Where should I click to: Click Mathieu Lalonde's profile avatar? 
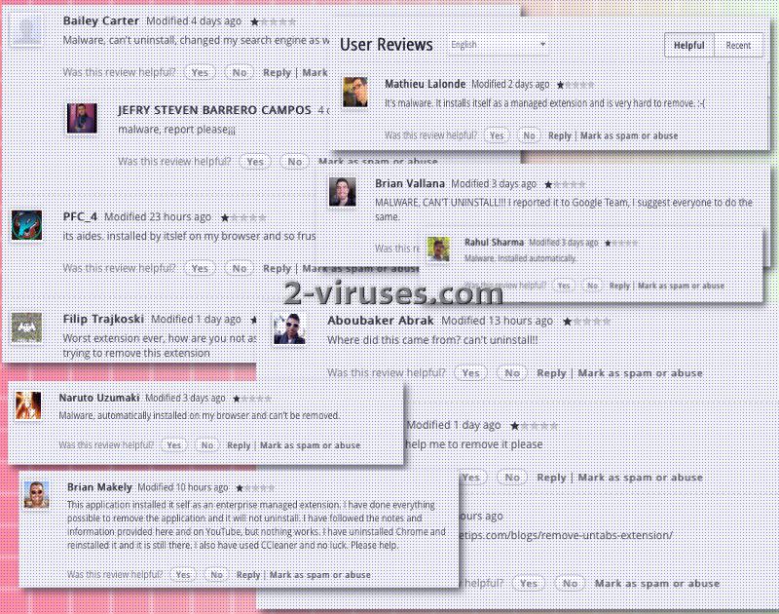(355, 93)
